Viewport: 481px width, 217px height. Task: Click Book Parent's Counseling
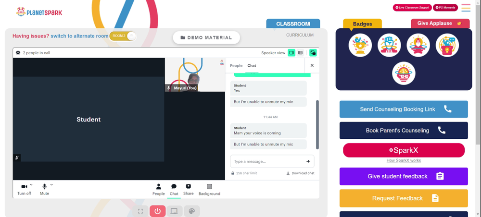404,131
